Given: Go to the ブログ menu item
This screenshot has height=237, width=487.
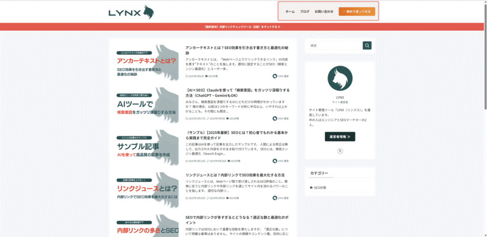Looking at the screenshot, I should 304,11.
